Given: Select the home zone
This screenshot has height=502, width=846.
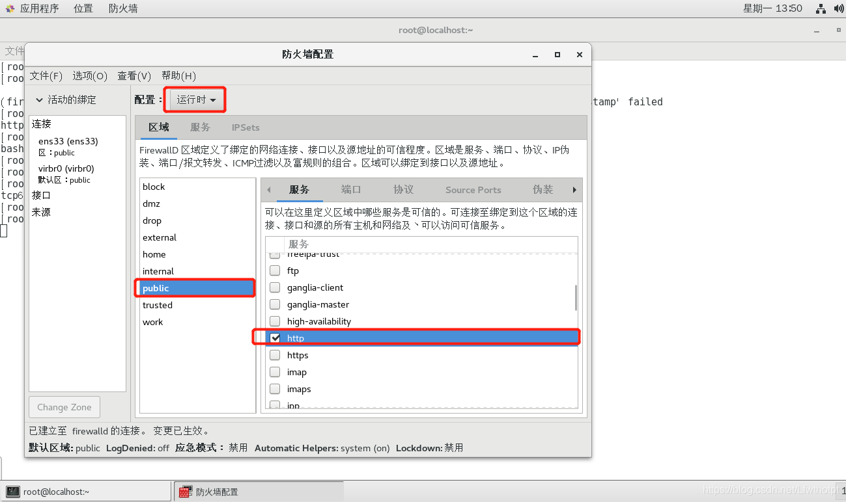Looking at the screenshot, I should click(197, 254).
